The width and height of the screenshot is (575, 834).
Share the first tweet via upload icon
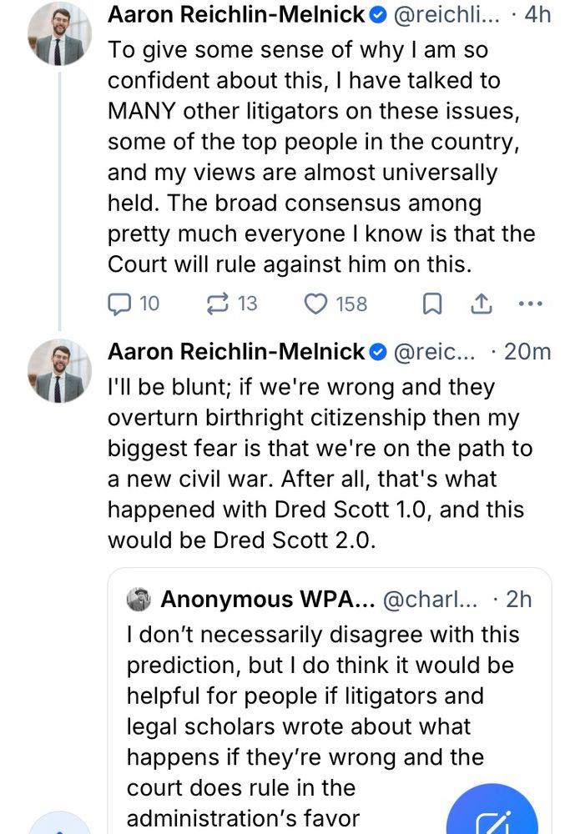pos(482,304)
